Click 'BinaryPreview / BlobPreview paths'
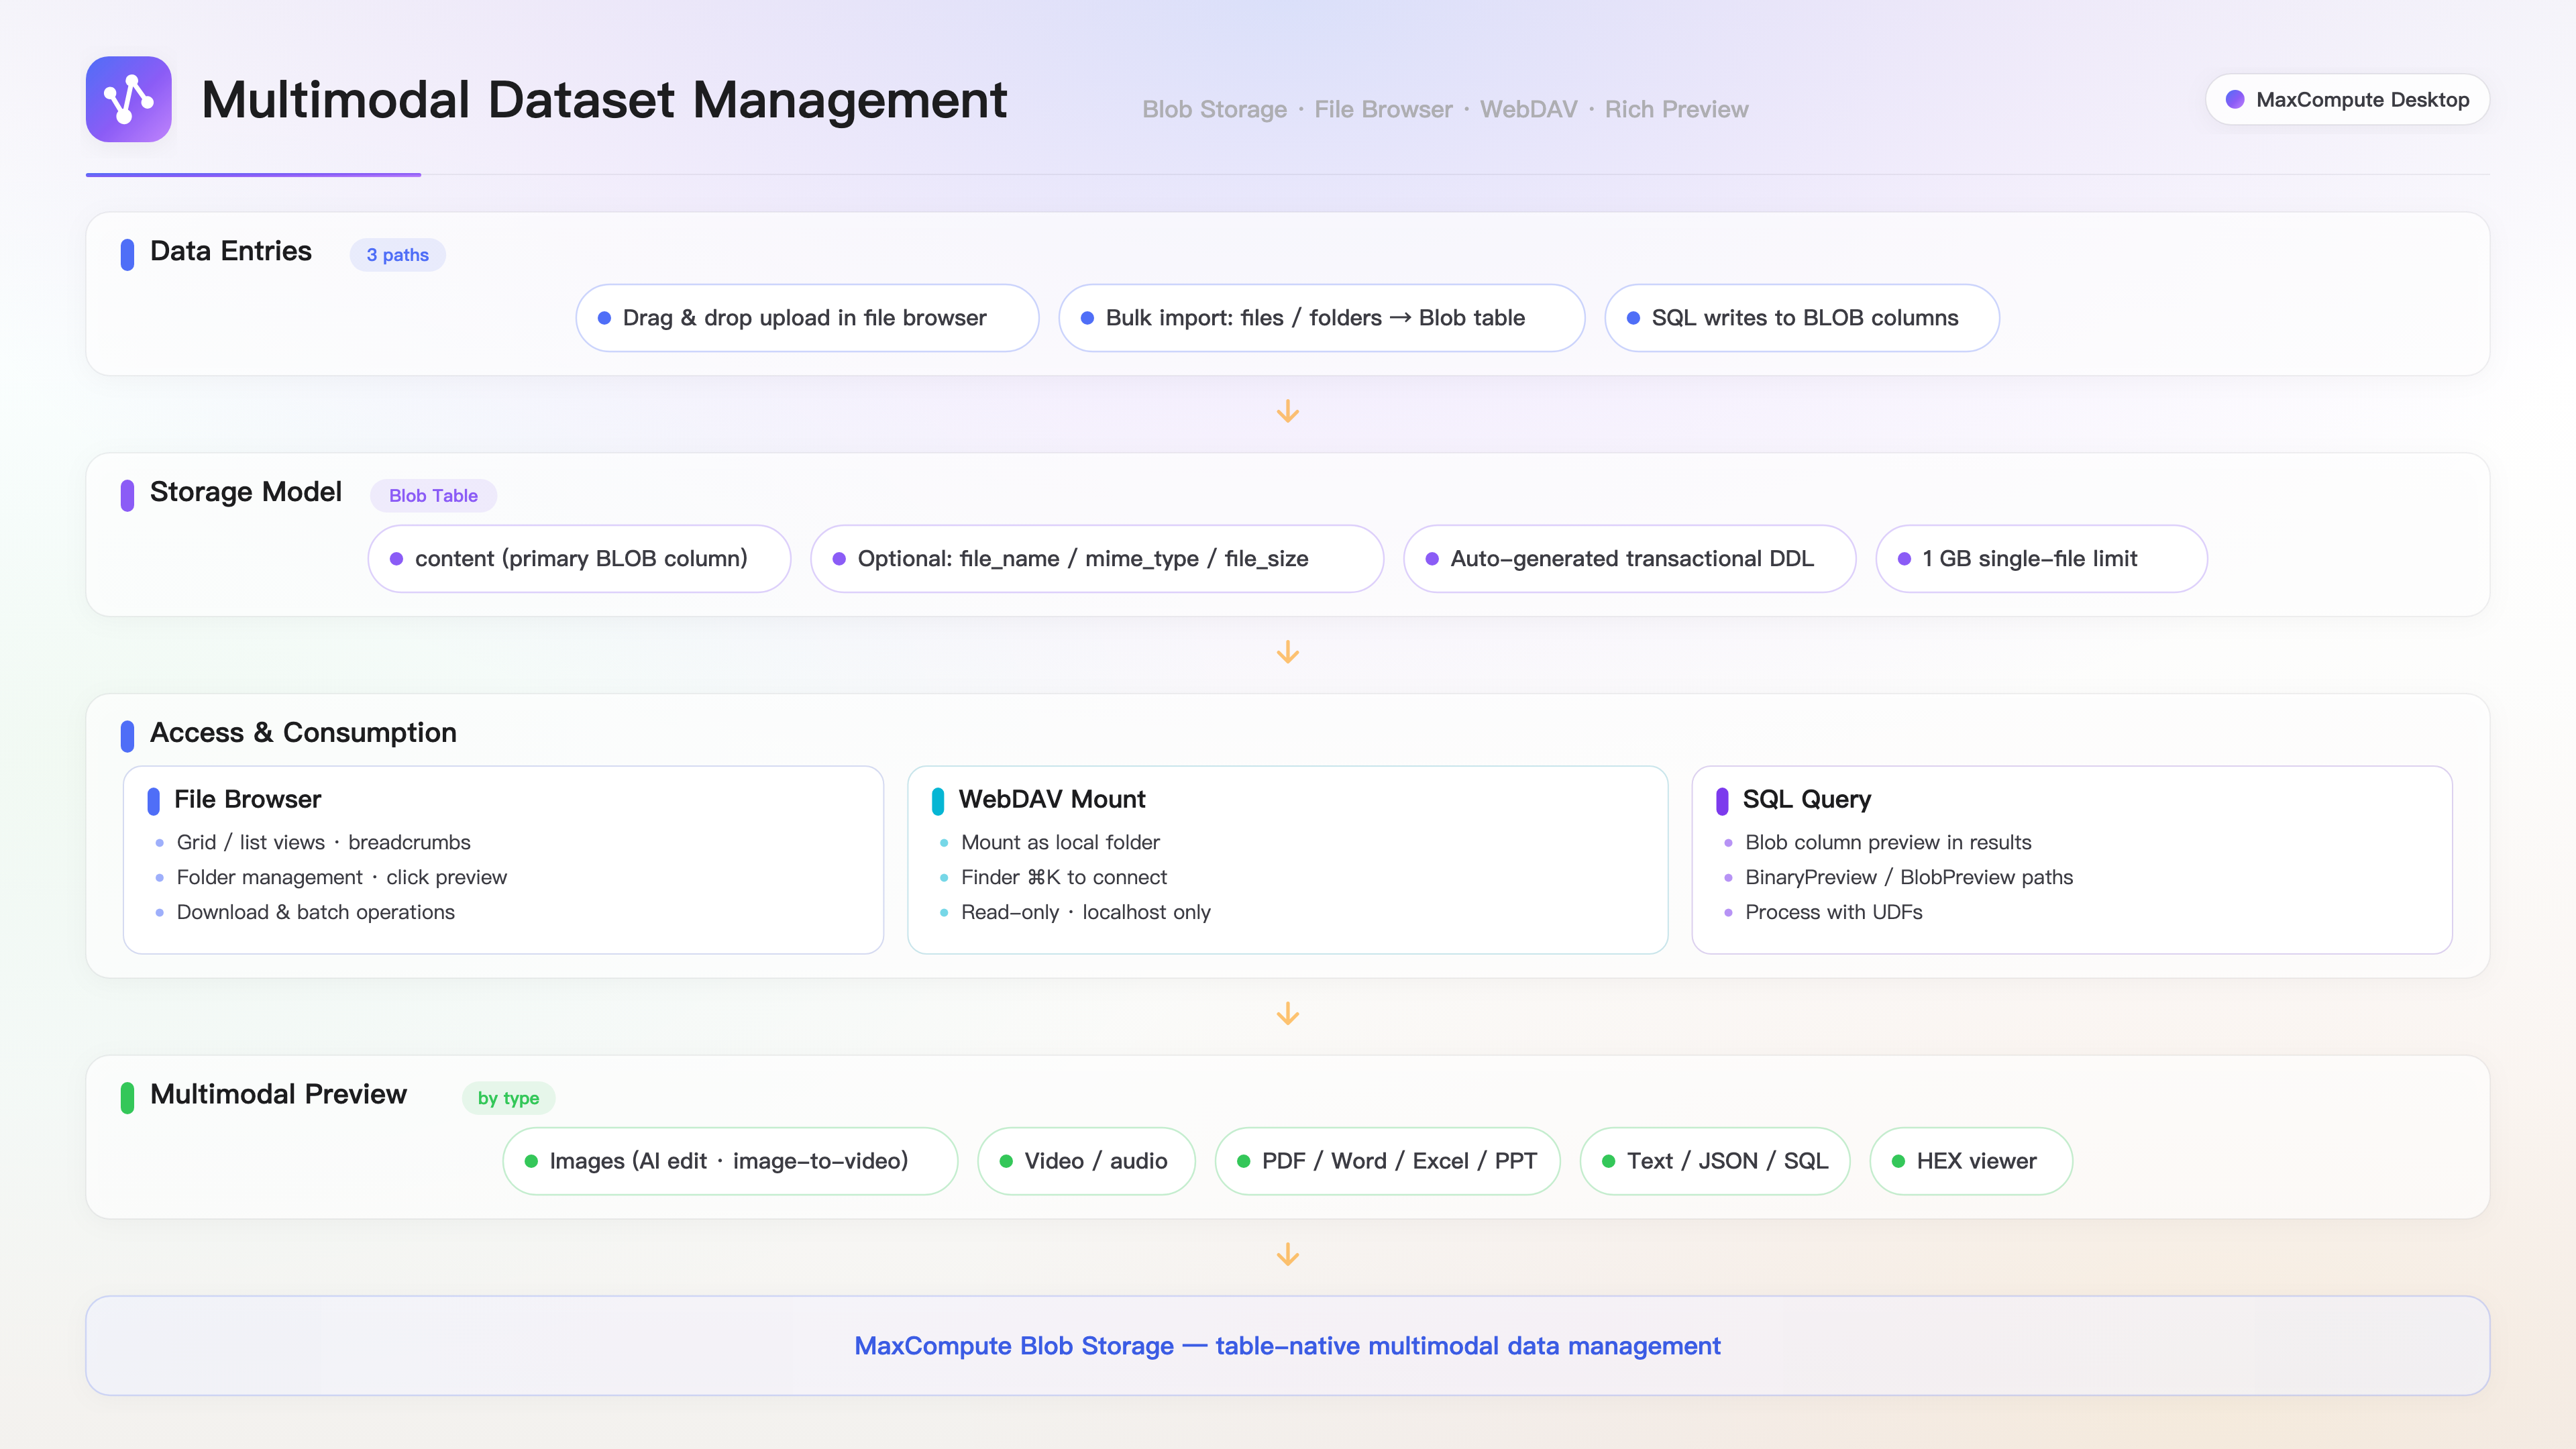The width and height of the screenshot is (2576, 1449). (x=1909, y=877)
